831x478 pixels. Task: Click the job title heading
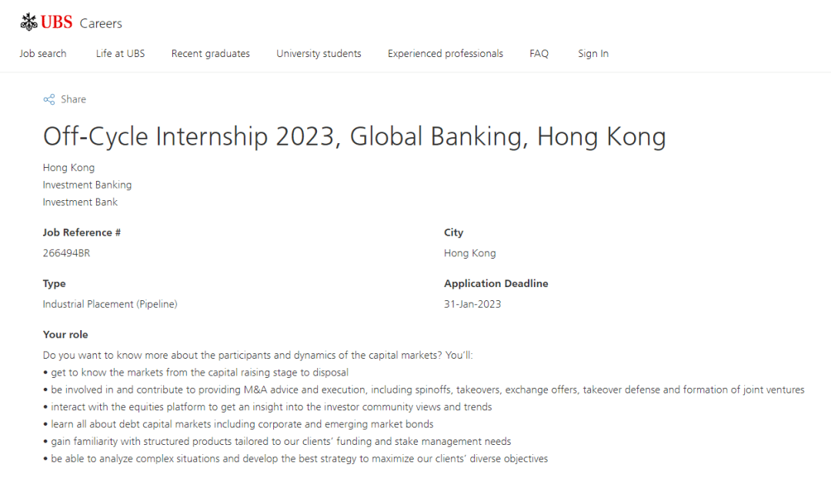click(354, 136)
